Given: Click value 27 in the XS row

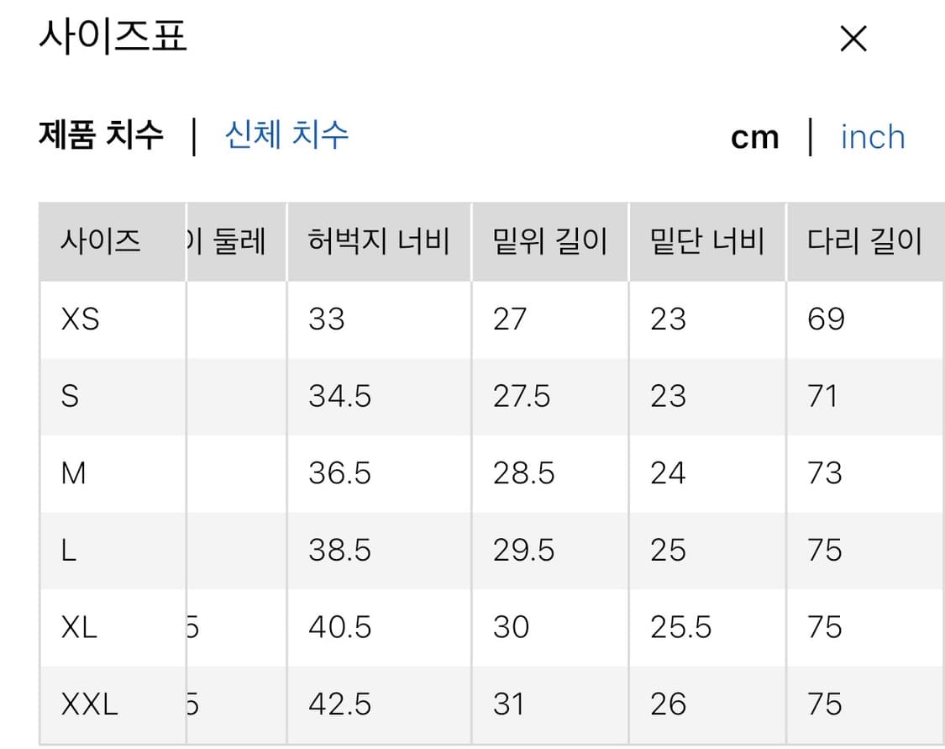Looking at the screenshot, I should tap(508, 319).
